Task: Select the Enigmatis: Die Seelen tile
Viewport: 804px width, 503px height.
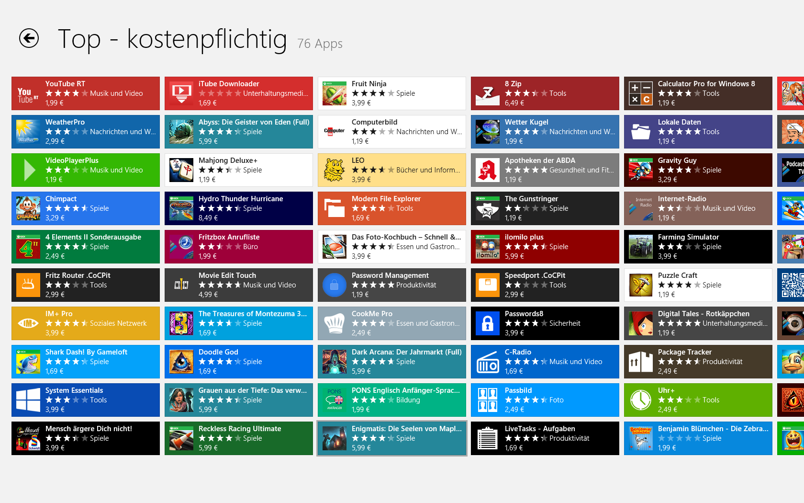Action: (392, 438)
